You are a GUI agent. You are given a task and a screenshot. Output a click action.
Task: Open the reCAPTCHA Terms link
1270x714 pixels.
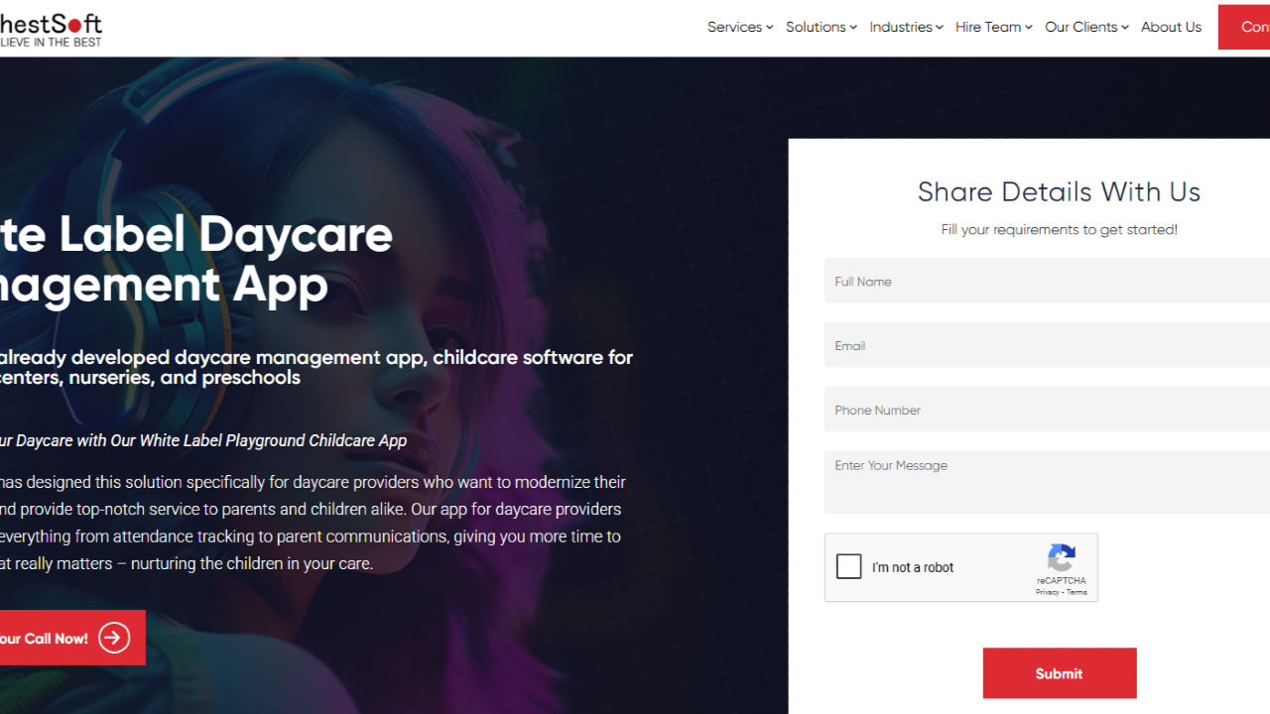(1078, 592)
